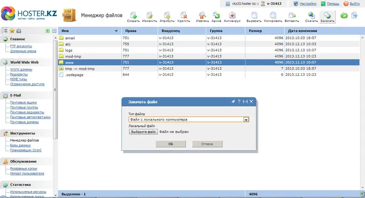Collapse the Обслуживание sidebar section
This screenshot has width=365, height=198.
pos(27,161)
